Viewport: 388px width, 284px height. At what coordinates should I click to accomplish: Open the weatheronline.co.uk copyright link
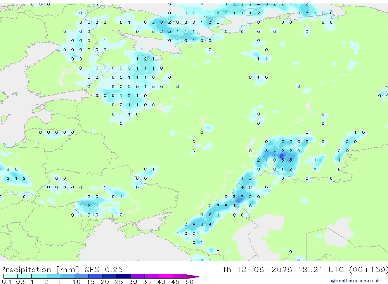click(x=355, y=281)
